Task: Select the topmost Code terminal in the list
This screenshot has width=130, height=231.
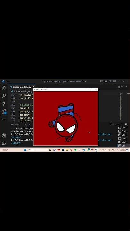Action: (x=123, y=128)
